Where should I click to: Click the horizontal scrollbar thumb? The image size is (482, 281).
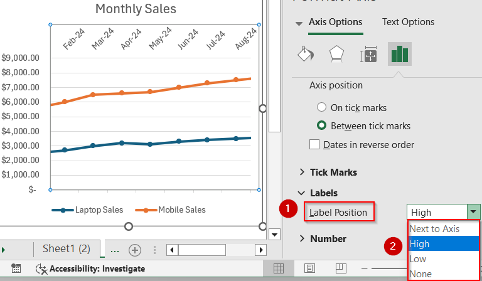[x=202, y=250]
